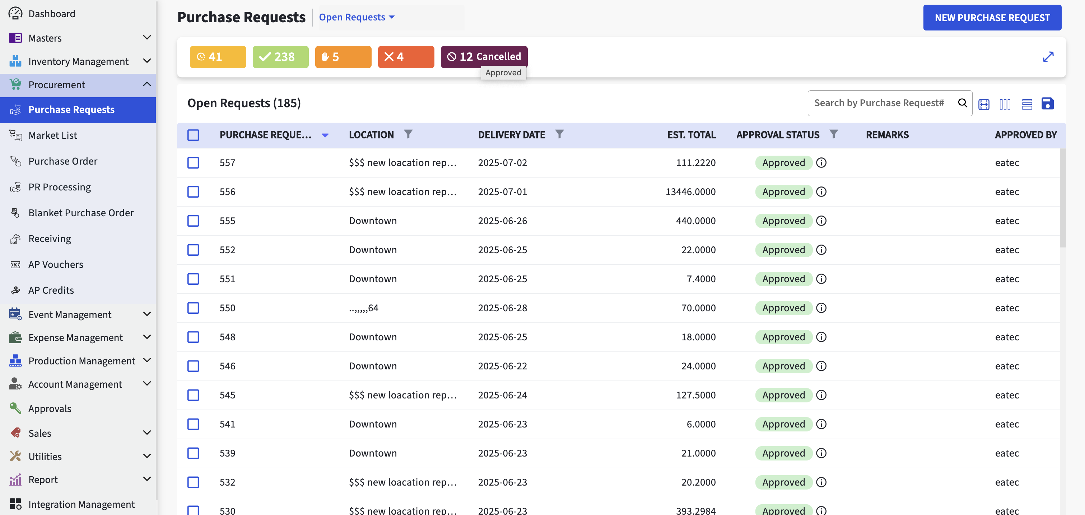Click the fit-columns icon beside the search box
The height and width of the screenshot is (515, 1085).
(983, 104)
